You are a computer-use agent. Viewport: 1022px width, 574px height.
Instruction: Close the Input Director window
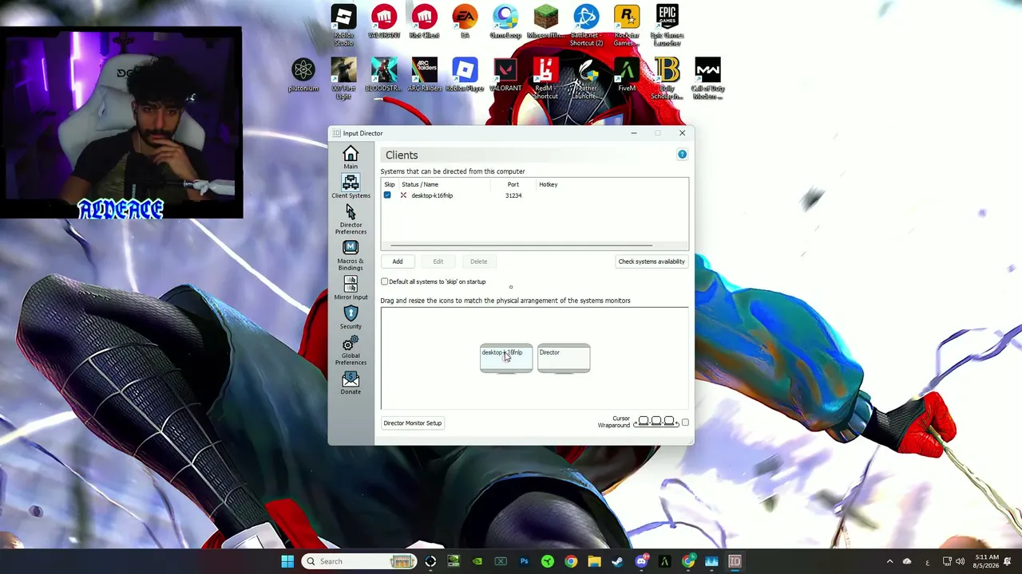682,133
